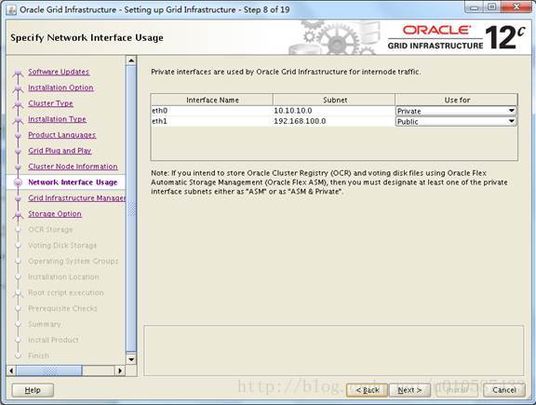
Task: Click the Help button
Action: point(33,390)
